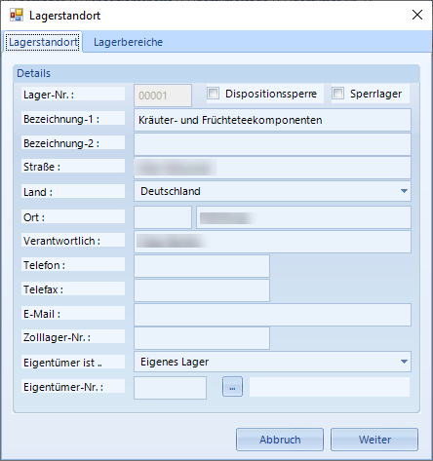
Task: Switch to the Lagerbereiche tab
Action: pos(128,42)
